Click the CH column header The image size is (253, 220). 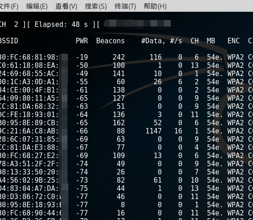[x=195, y=41]
